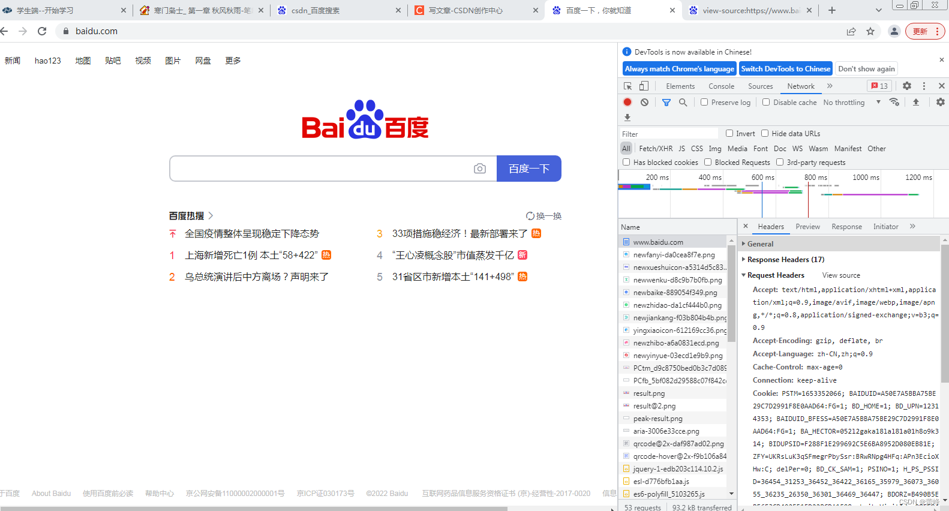The image size is (949, 511).
Task: Enable Has blocked cookies filter
Action: tap(626, 162)
